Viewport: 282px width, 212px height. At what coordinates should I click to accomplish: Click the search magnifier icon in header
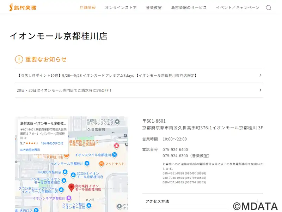pos(268,8)
